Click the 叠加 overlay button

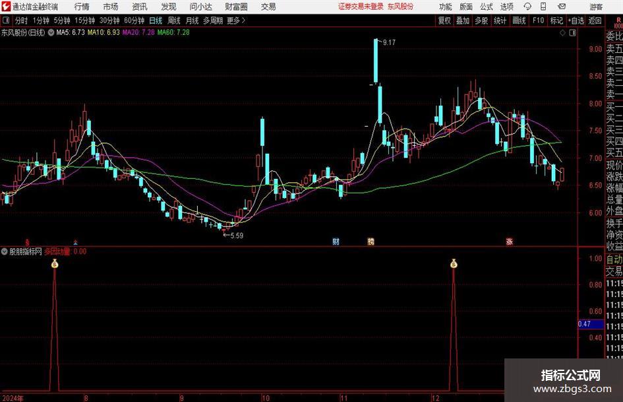pyautogui.click(x=463, y=20)
